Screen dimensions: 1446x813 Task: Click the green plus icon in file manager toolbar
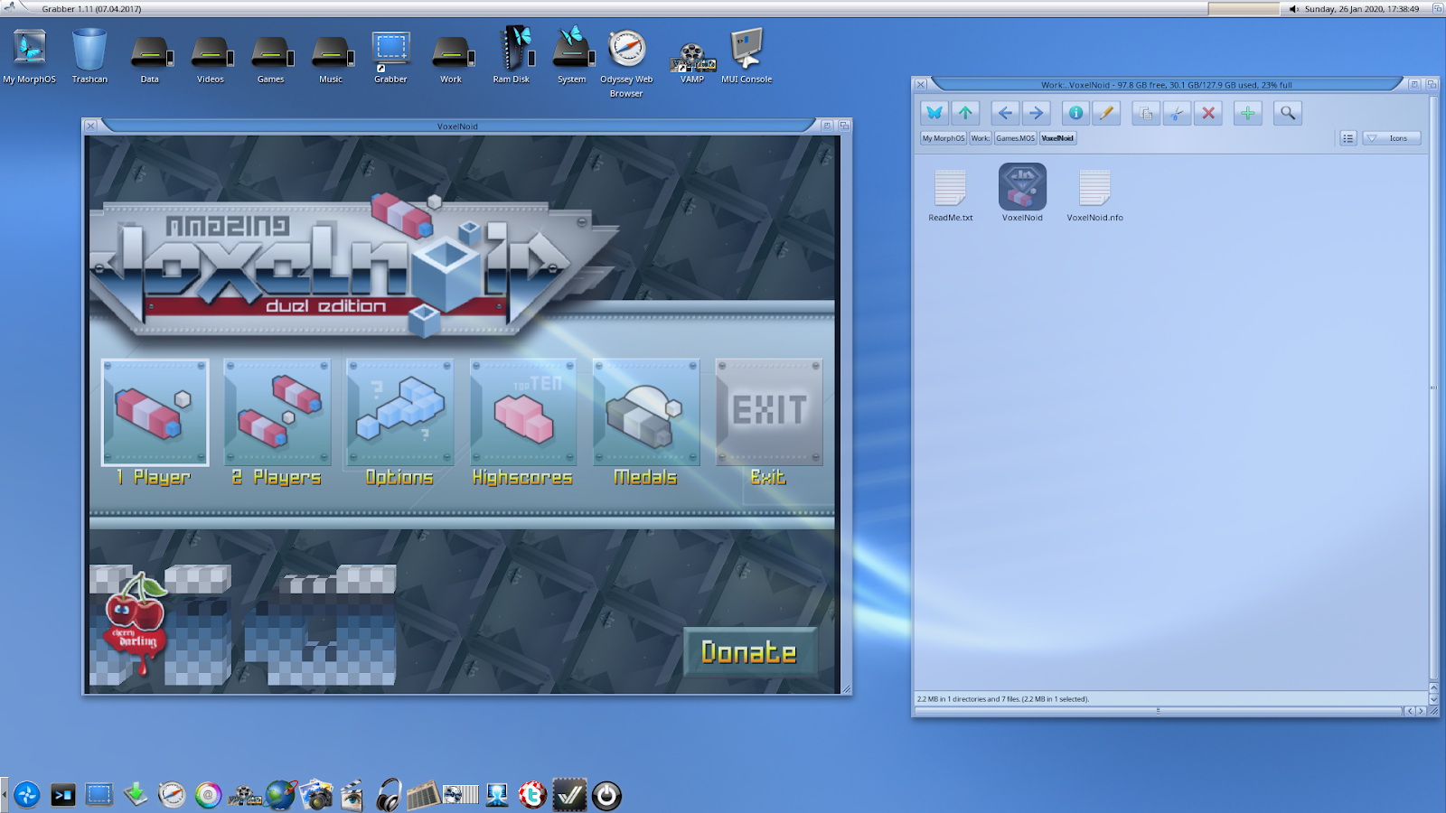tap(1247, 113)
